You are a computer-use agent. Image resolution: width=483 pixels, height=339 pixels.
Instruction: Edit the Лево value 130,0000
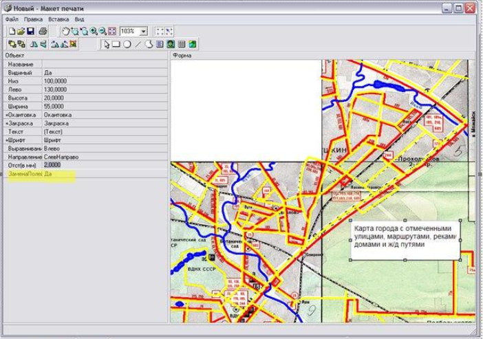pos(105,89)
